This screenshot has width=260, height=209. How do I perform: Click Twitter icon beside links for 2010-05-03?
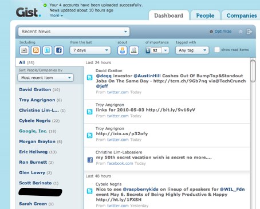[x=90, y=112]
